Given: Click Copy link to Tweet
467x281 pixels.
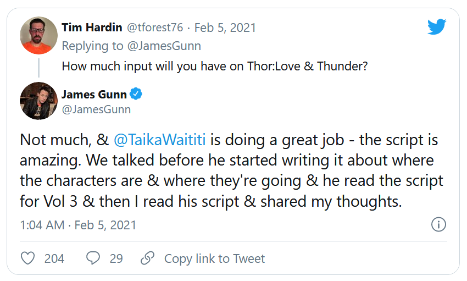Looking at the screenshot, I should 214,258.
